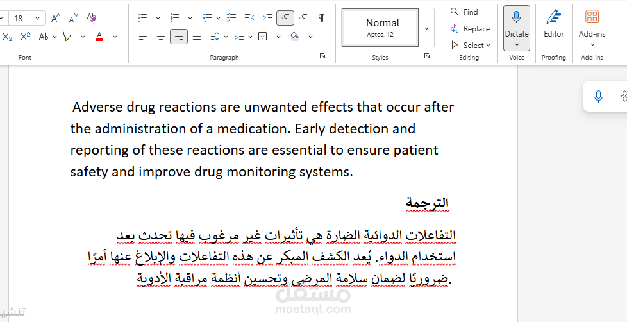Apply the red font color
Screen dimensions: 627x322
pyautogui.click(x=99, y=37)
